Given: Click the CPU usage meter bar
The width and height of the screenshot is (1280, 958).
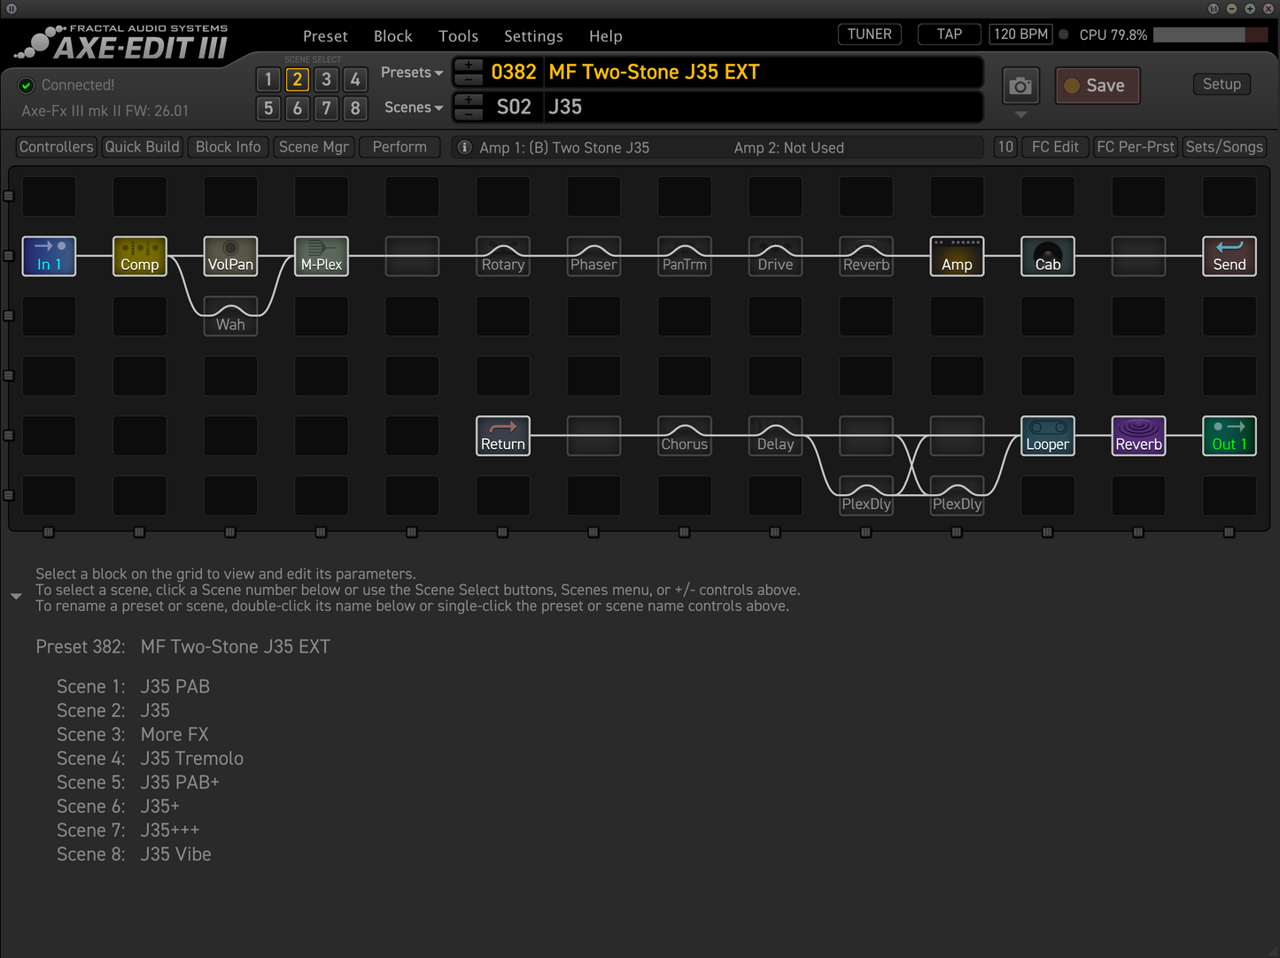Looking at the screenshot, I should coord(1211,35).
